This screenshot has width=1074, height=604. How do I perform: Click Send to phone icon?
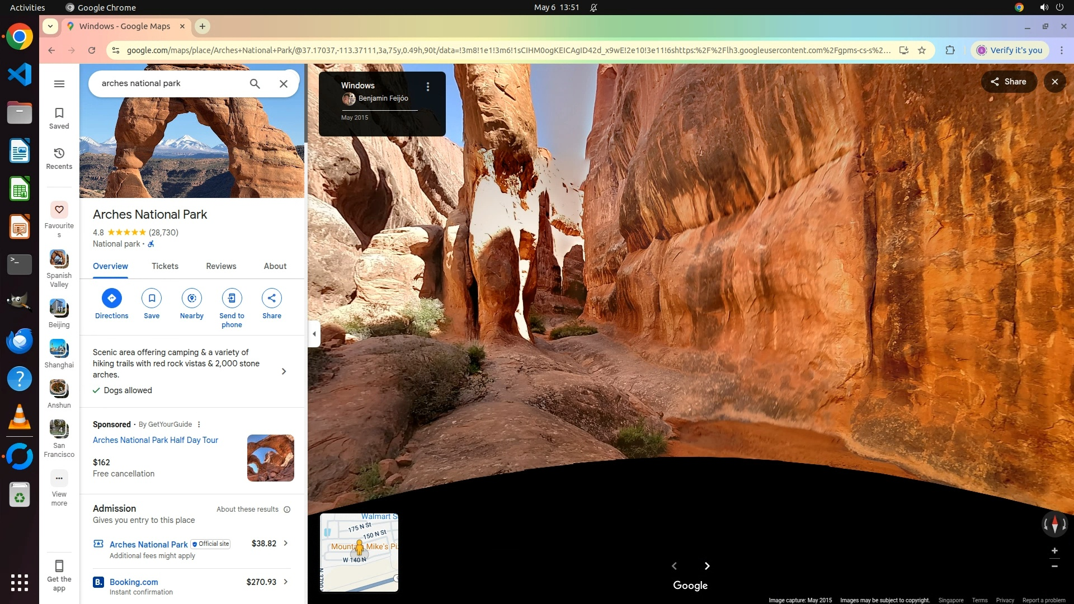click(232, 298)
